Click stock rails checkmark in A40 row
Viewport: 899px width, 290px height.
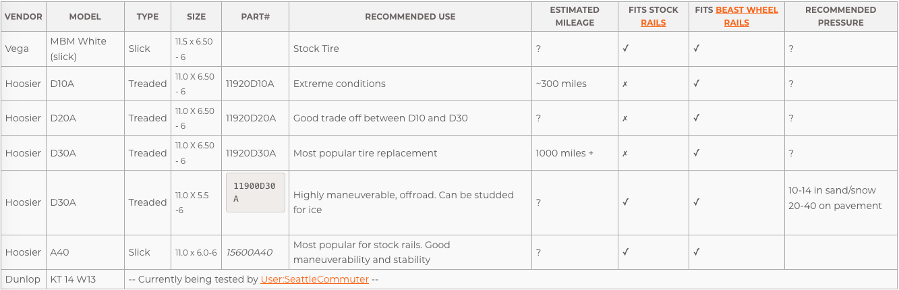click(626, 252)
